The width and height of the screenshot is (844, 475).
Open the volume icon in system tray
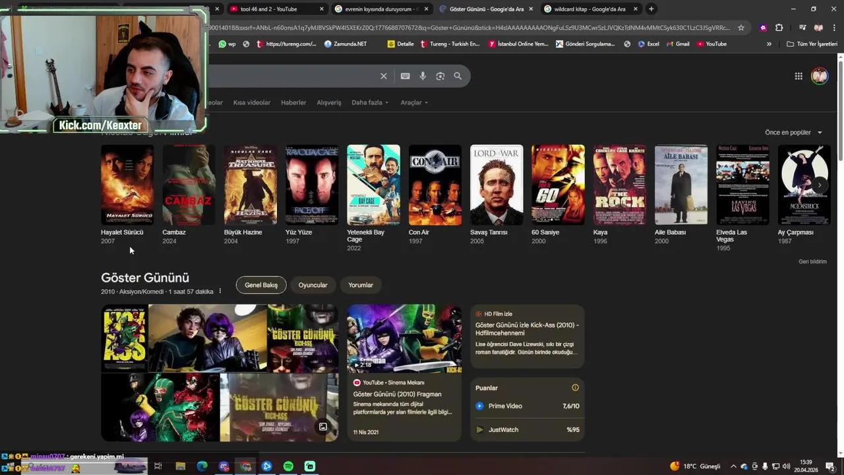coord(787,466)
